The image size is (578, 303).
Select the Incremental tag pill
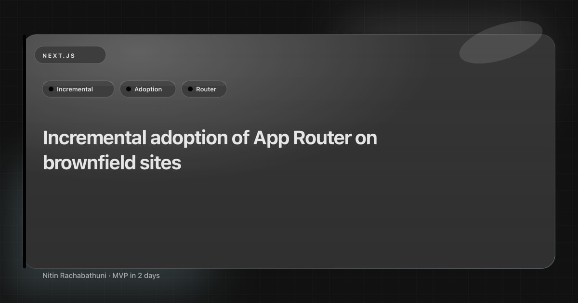(x=78, y=89)
